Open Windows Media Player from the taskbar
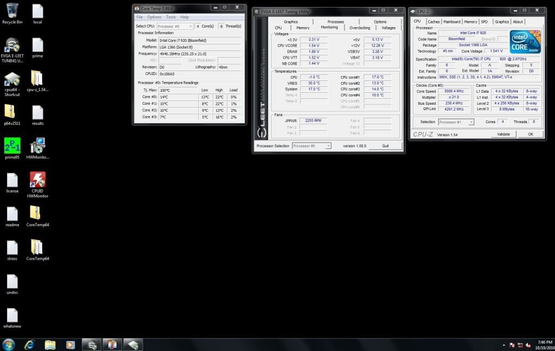 pos(71,344)
